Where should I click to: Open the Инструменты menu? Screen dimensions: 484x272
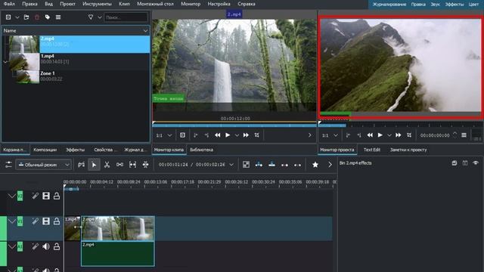pos(98,4)
